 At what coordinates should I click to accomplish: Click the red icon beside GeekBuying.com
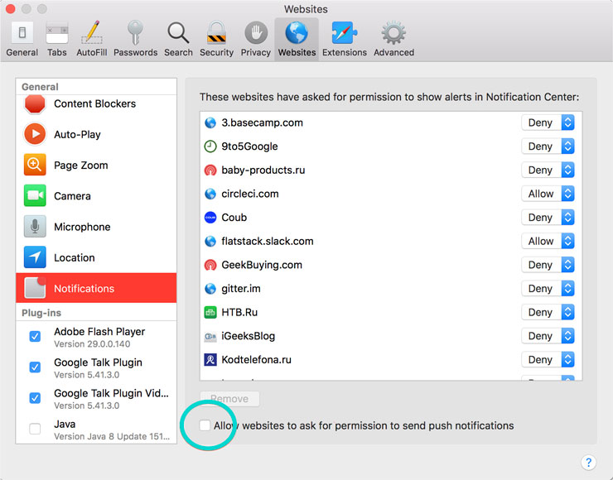point(210,265)
